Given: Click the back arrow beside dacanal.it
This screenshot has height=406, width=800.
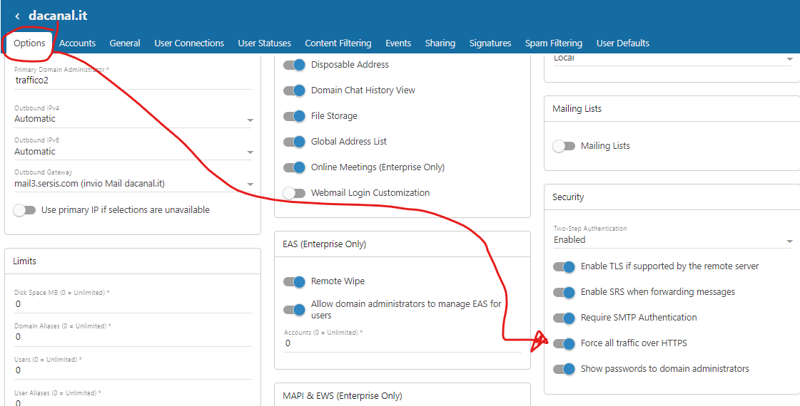Looking at the screenshot, I should point(17,16).
